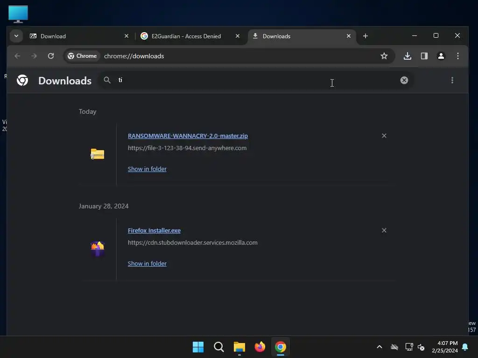Go back with the back arrow
Image resolution: width=478 pixels, height=358 pixels.
tap(17, 56)
